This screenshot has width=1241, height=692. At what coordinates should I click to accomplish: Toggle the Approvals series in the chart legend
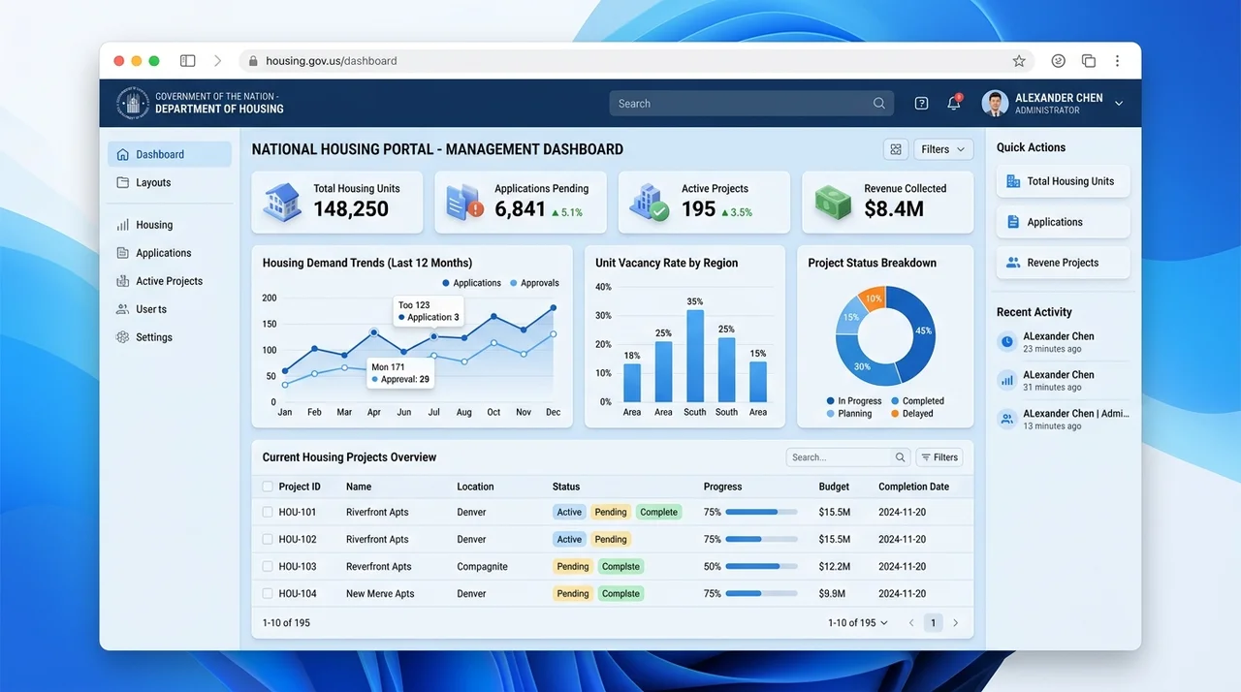point(534,283)
